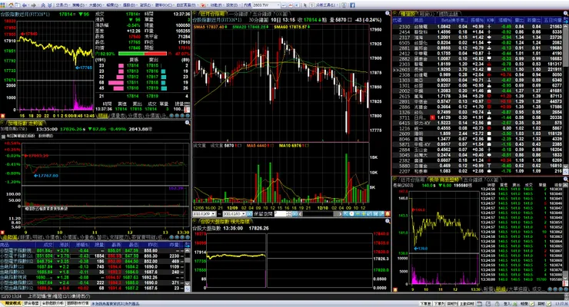Select the mouse pointer tool in the toolbar
Image resolution: width=569 pixels, height=307 pixels.
pyautogui.click(x=304, y=5)
